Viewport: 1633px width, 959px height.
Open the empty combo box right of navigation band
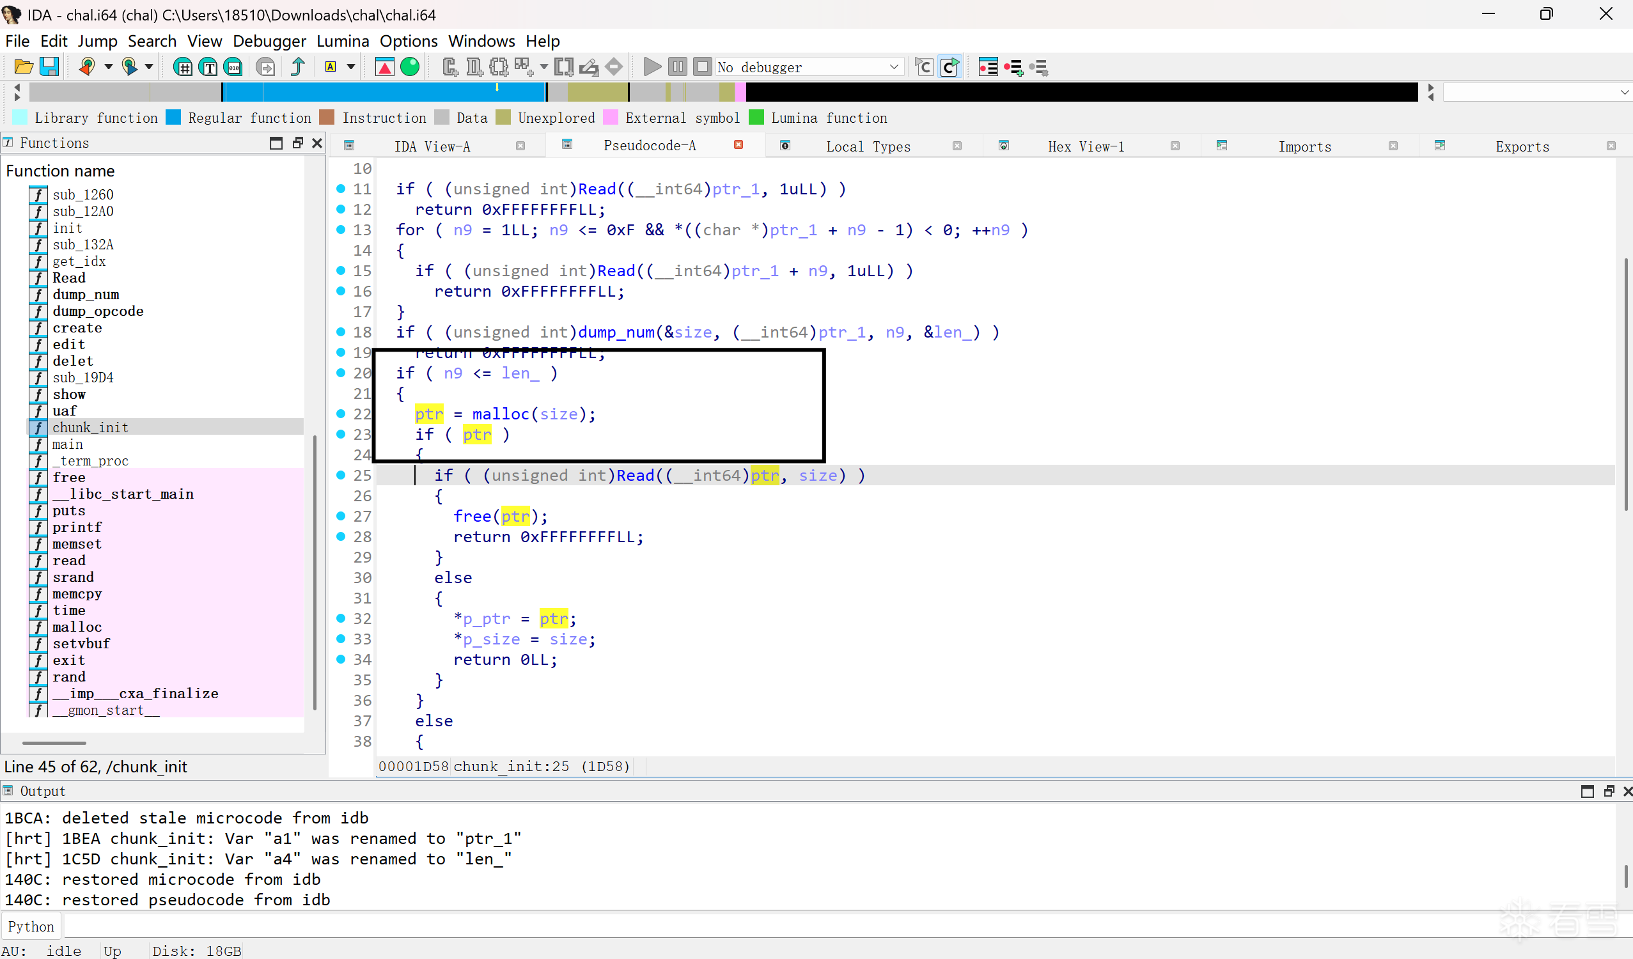click(1536, 92)
